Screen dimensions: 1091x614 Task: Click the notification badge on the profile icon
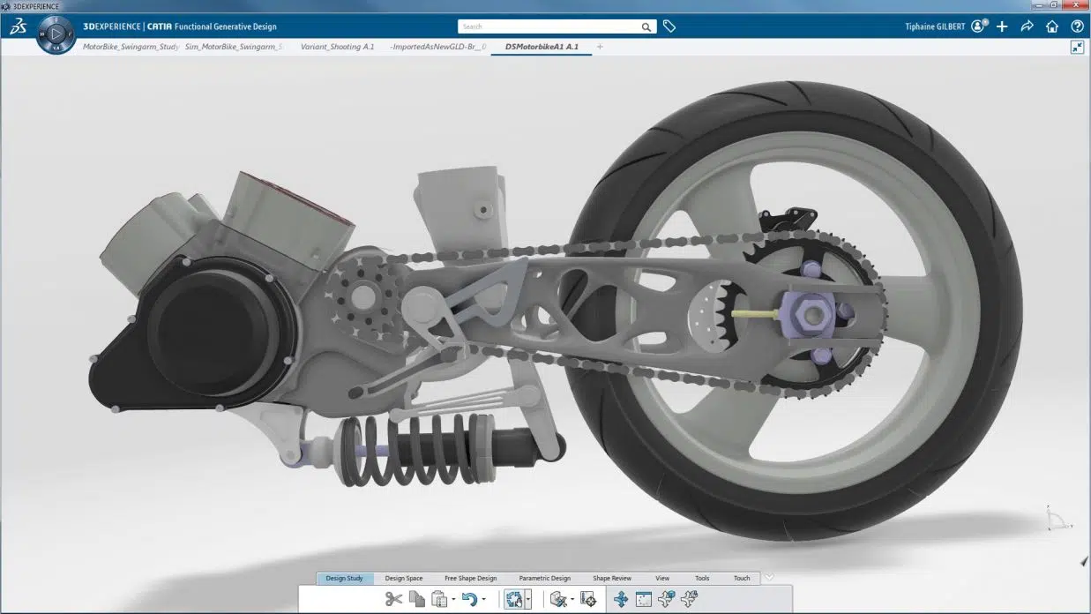pos(985,20)
